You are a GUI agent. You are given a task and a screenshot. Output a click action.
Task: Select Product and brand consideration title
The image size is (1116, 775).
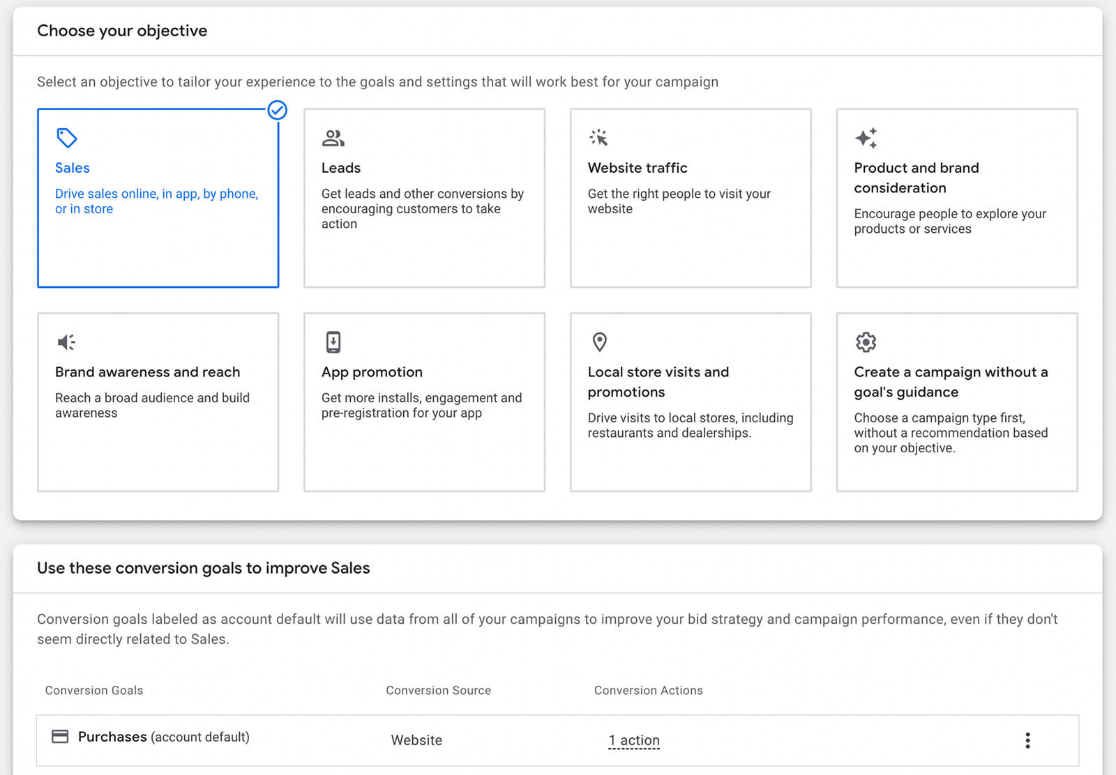[x=917, y=178]
